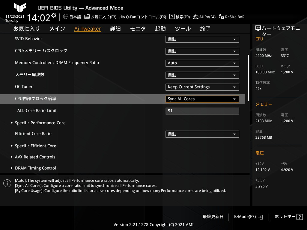Image resolution: width=307 pixels, height=230 pixels.
Task: Click the 3.296 V reading
Action: point(261,186)
